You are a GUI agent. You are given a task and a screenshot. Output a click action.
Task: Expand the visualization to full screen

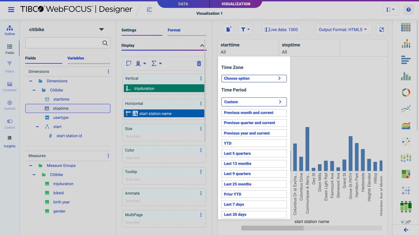click(382, 29)
